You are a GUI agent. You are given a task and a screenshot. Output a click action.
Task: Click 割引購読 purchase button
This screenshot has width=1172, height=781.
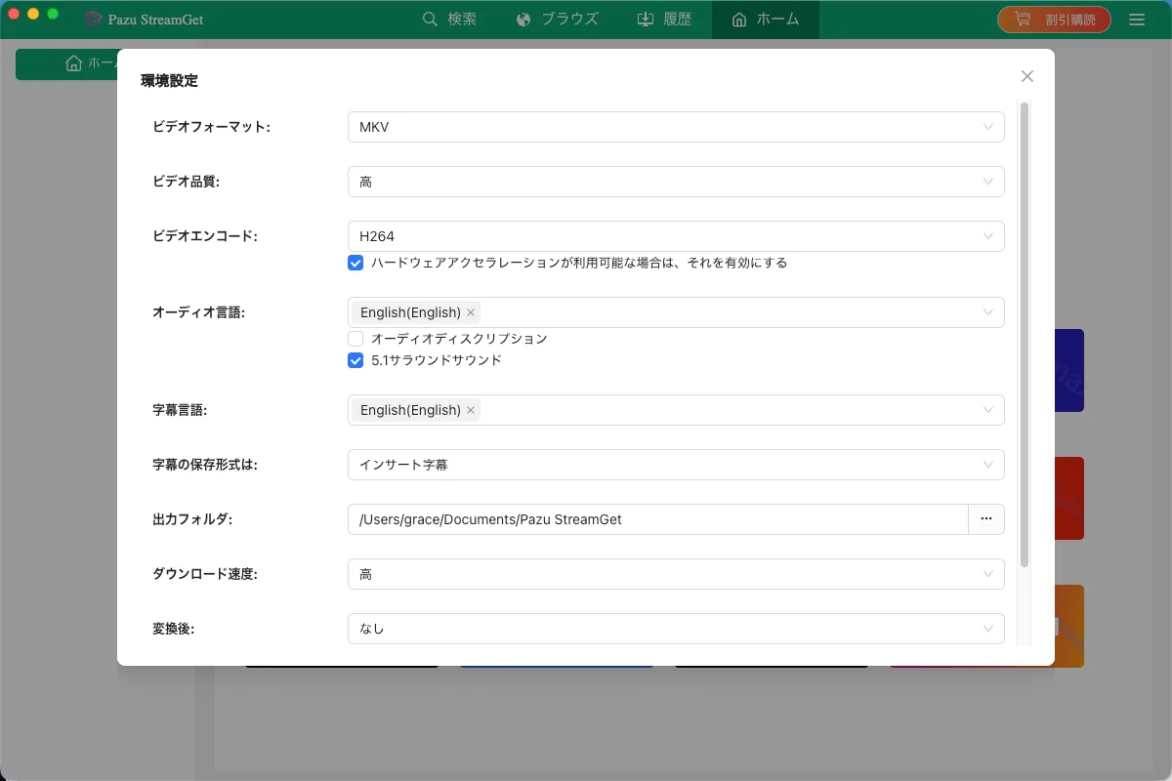(x=1054, y=19)
